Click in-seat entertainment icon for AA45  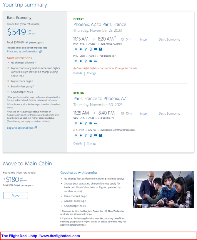91,123
